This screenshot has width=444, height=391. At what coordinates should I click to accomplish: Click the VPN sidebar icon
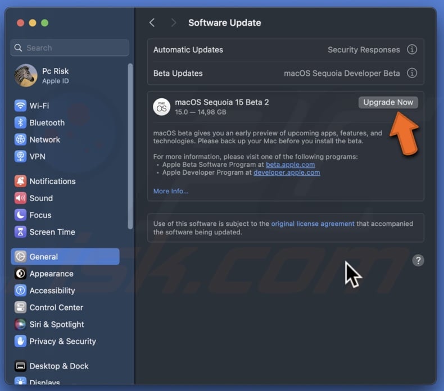coord(20,156)
